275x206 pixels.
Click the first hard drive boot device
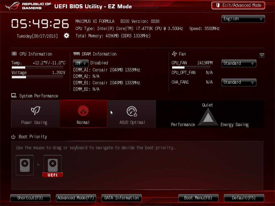(x=25, y=165)
